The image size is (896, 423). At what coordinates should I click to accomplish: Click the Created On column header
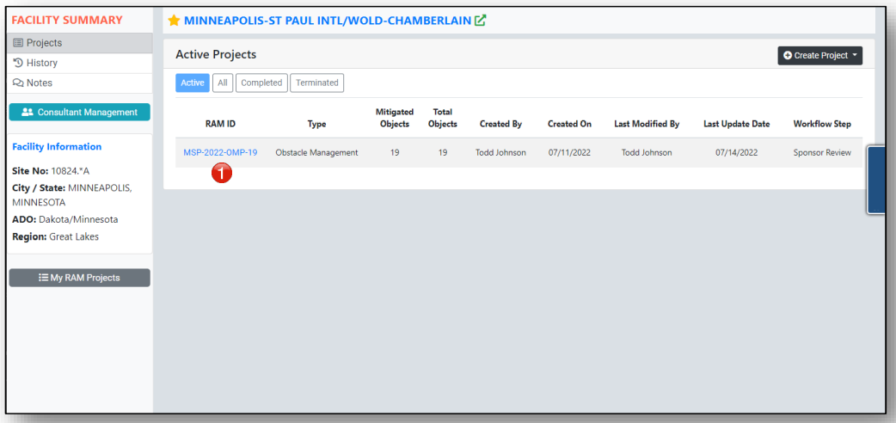click(x=570, y=124)
